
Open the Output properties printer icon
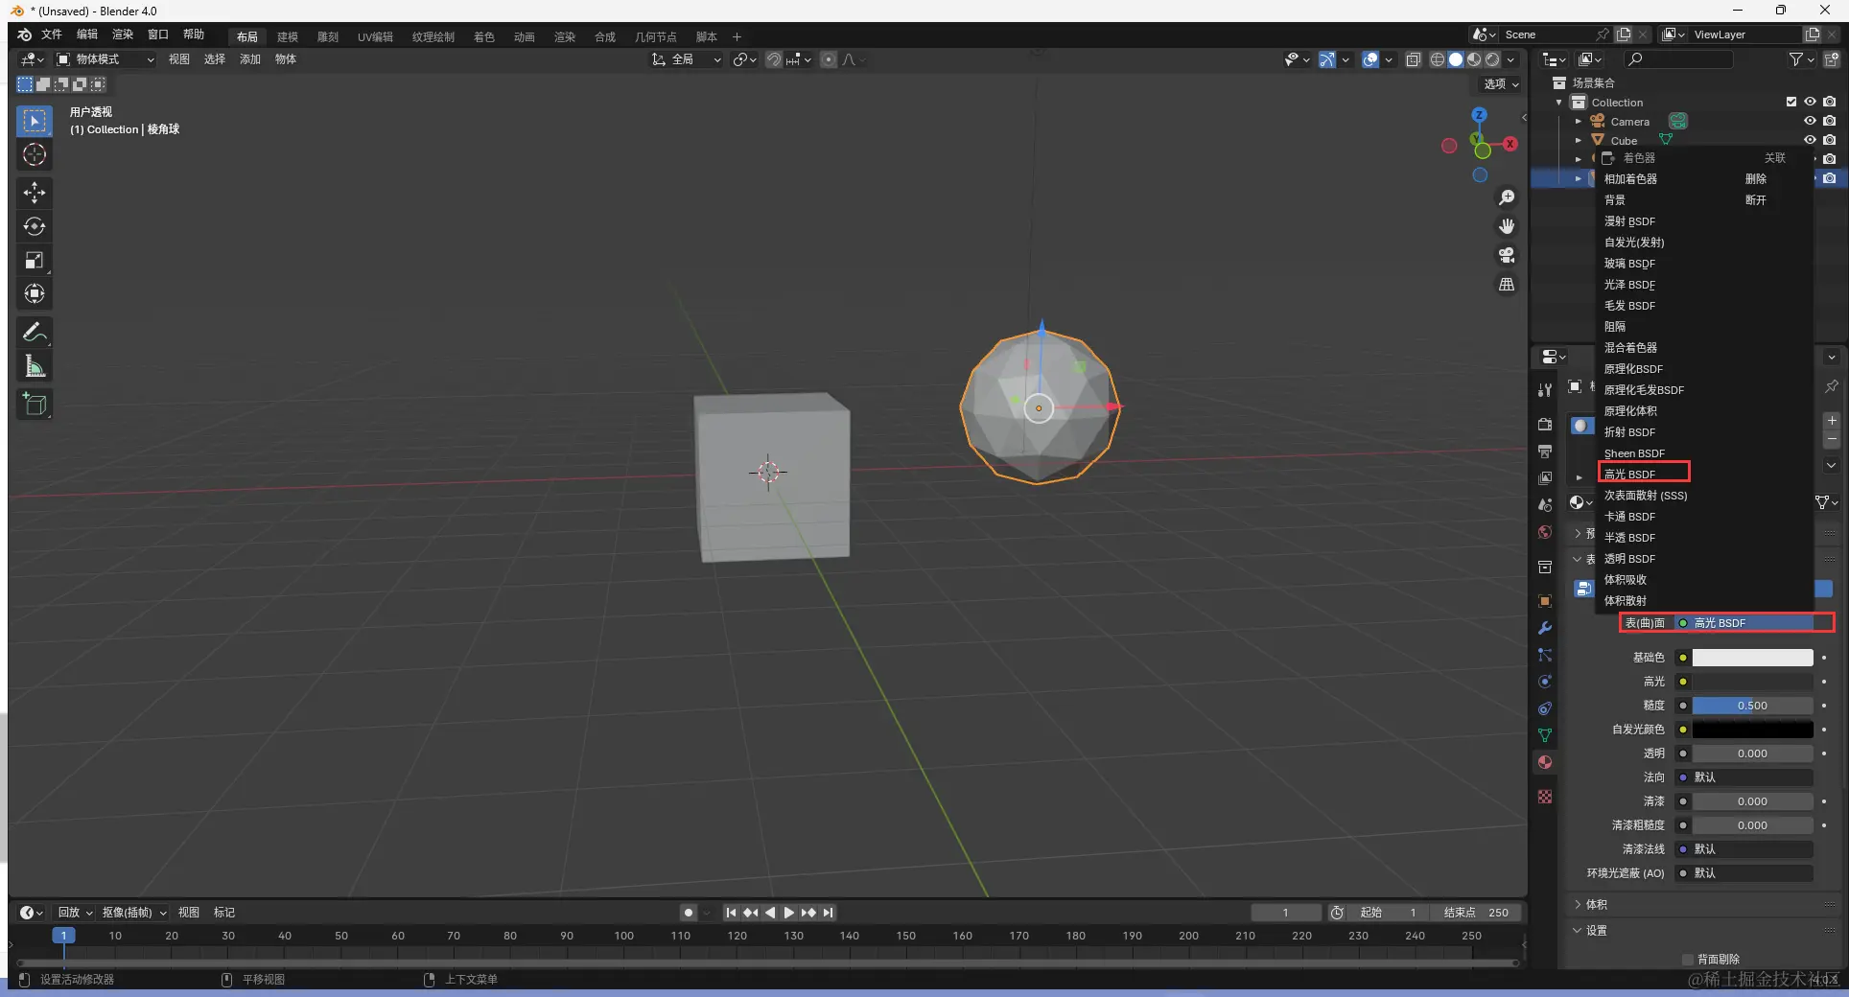click(1545, 451)
